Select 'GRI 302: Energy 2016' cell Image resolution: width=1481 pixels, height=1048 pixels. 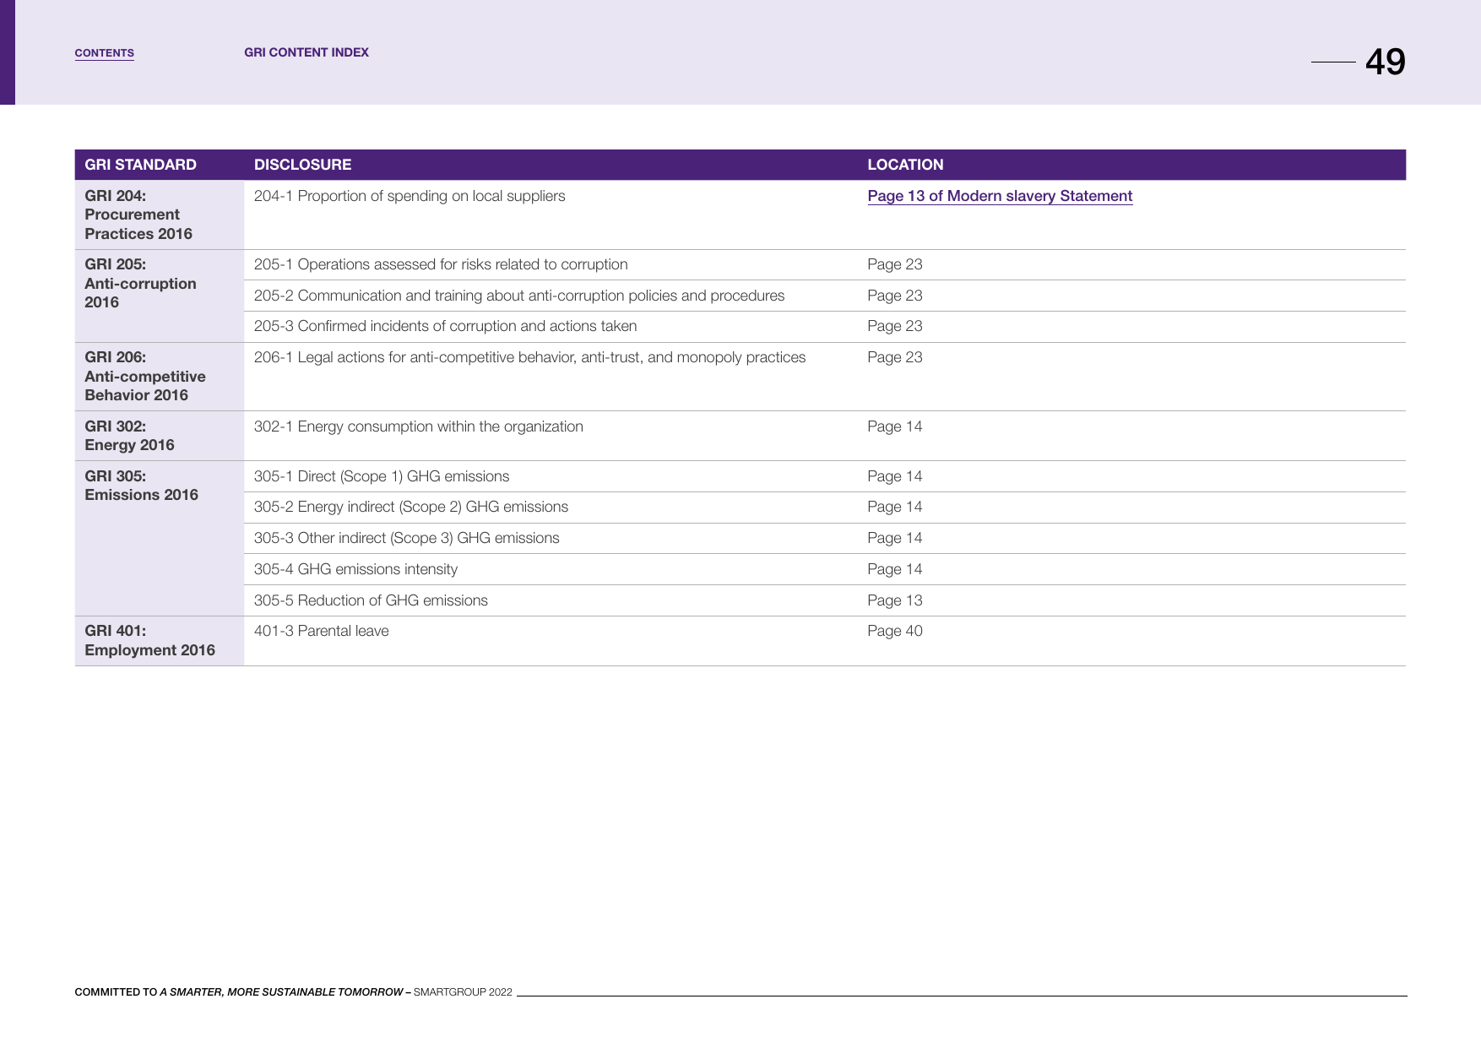point(160,436)
